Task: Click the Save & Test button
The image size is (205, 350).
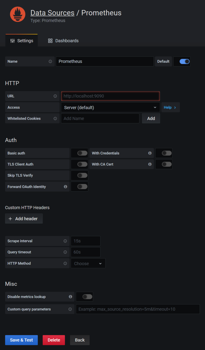Action: pos(21,340)
